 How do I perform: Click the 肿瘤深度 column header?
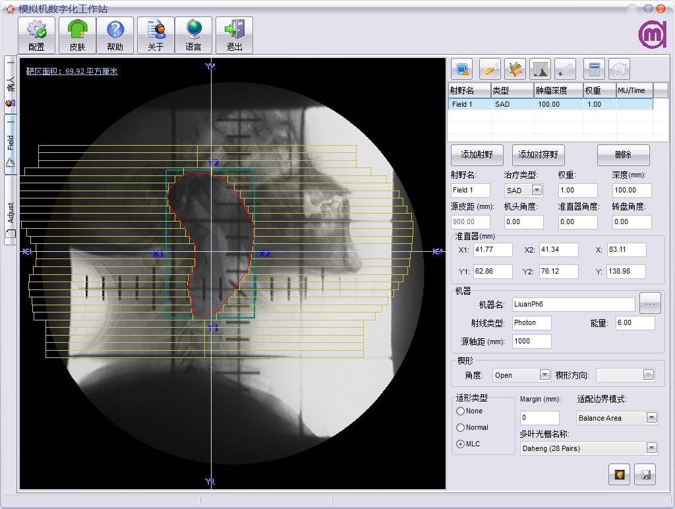click(558, 90)
